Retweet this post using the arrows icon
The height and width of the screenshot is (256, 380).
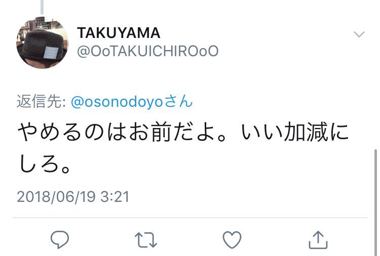point(145,240)
